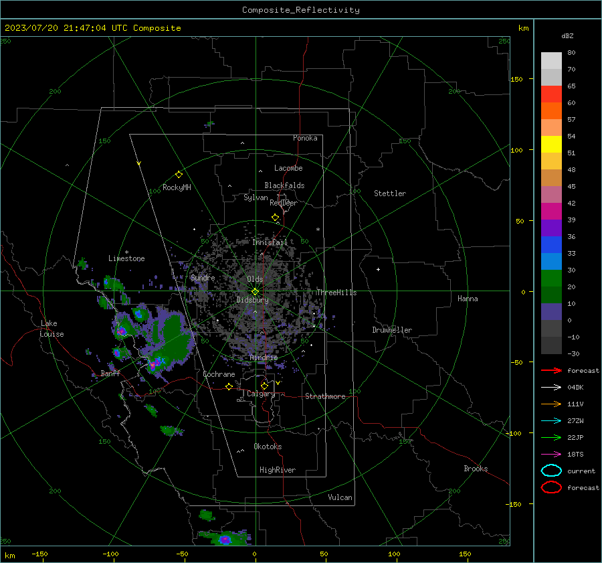Click the cyan 27ZW arrow in legend

551,421
